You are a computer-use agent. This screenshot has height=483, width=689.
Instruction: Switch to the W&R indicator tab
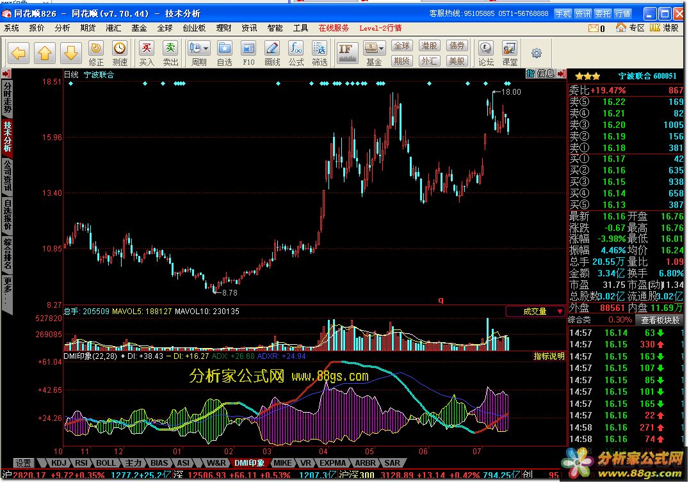pyautogui.click(x=216, y=463)
